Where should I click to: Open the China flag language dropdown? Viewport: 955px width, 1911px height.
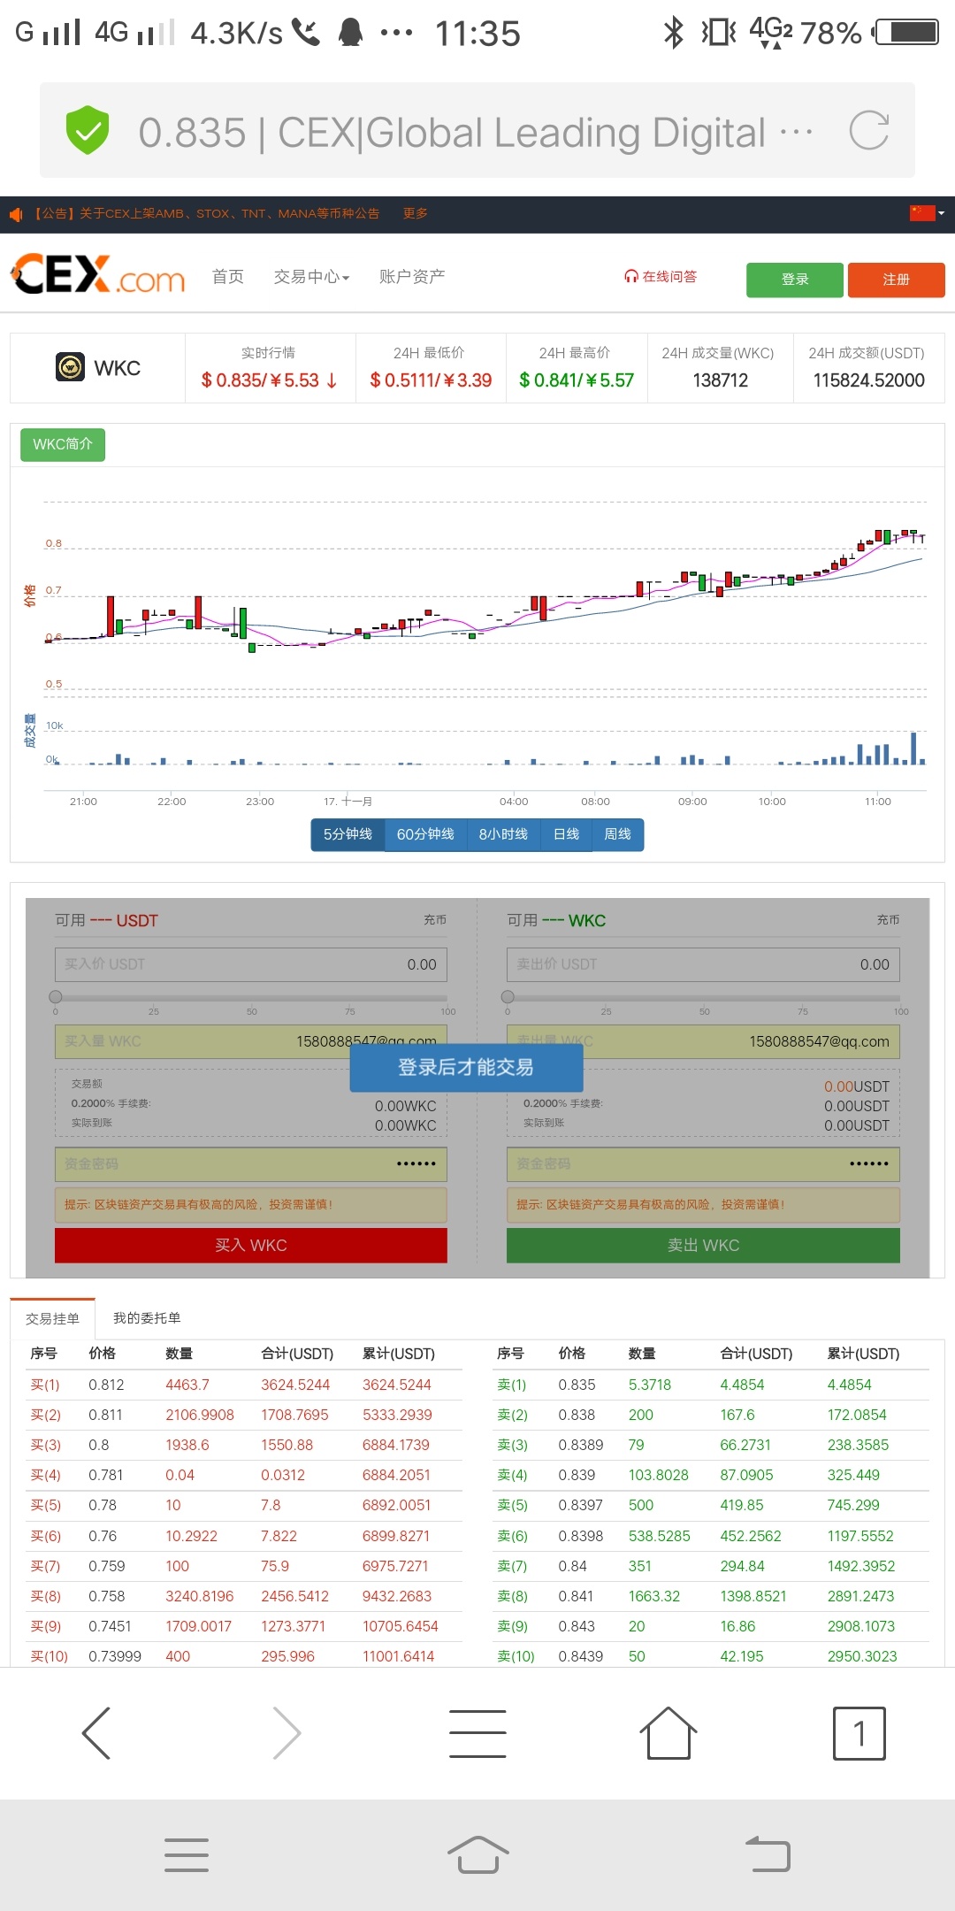927,213
